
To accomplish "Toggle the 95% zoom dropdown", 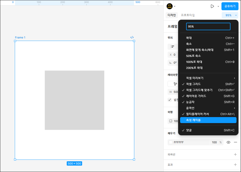I will (x=230, y=15).
